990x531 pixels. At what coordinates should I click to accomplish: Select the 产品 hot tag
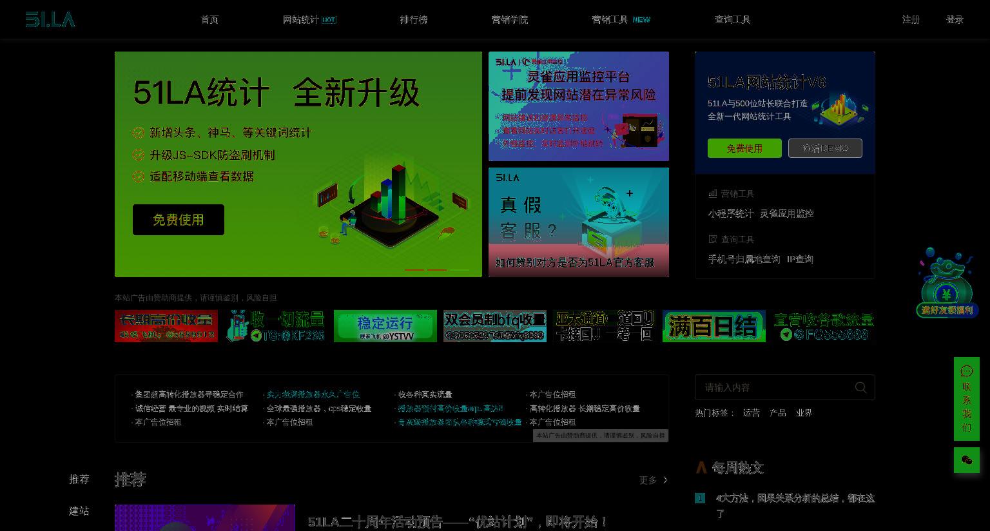click(778, 413)
